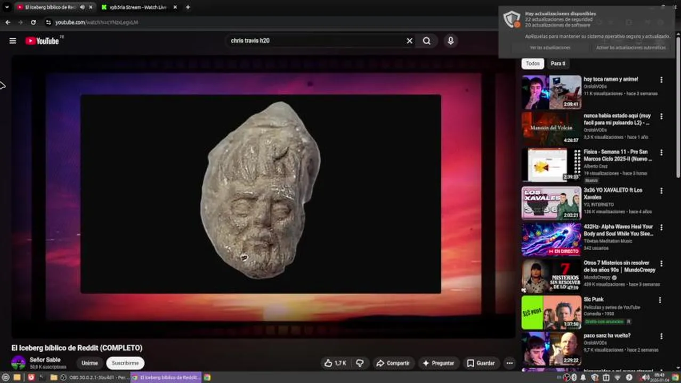Open the taskbar applications menu icon
This screenshot has height=383, width=681.
(x=5, y=377)
